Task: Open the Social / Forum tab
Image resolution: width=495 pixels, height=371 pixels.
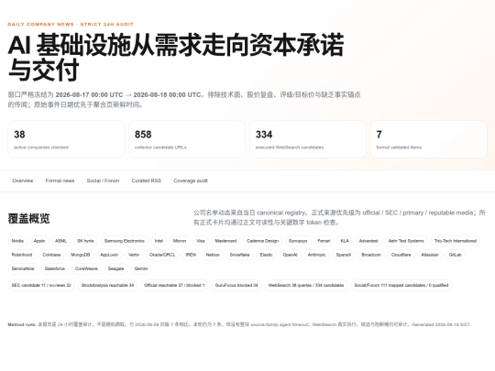Action: pyautogui.click(x=103, y=180)
